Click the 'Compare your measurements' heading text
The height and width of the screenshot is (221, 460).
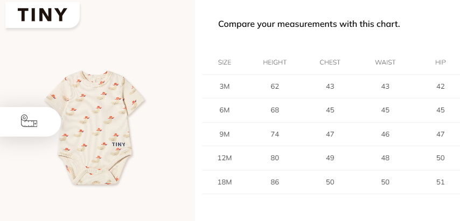point(309,24)
